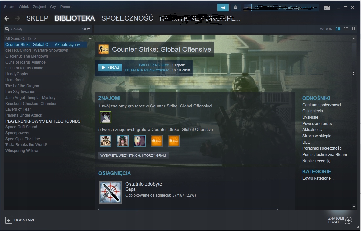Open the DLC link
361x231 pixels.
pos(306,142)
